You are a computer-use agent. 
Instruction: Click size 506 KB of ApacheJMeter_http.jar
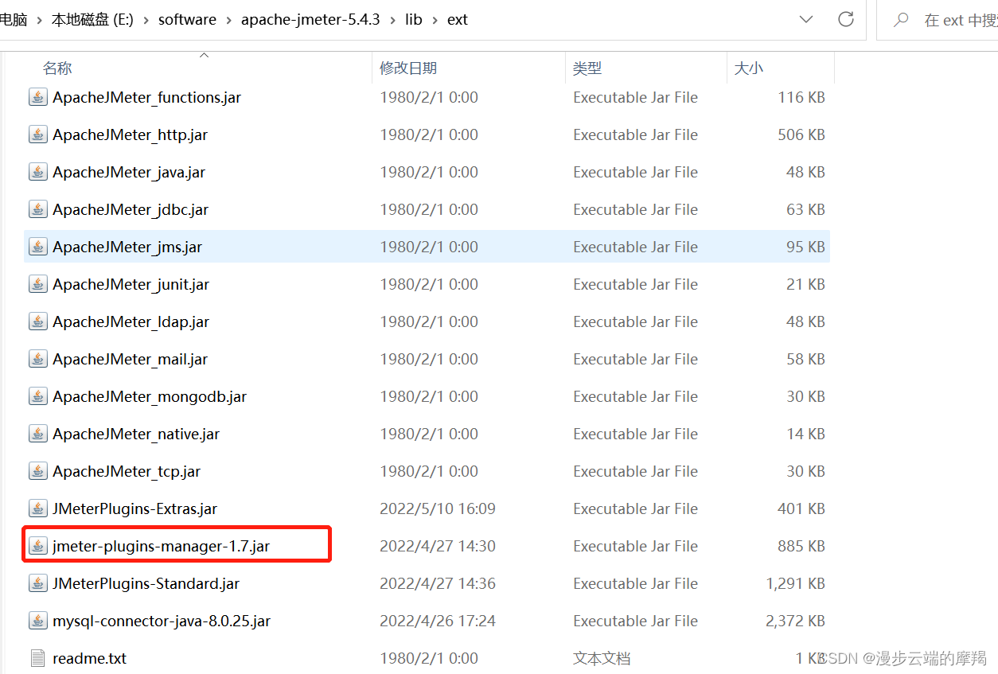(801, 134)
